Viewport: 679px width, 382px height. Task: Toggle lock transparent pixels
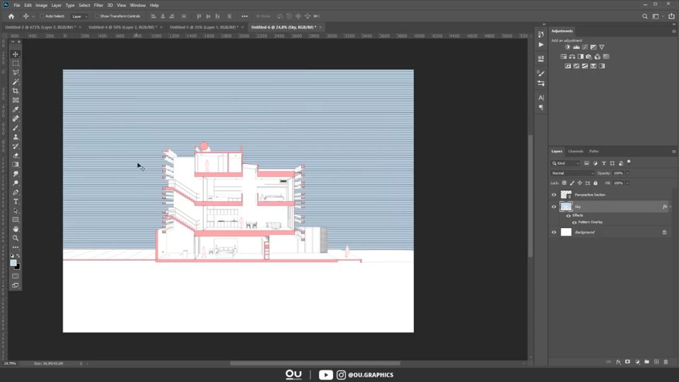tap(564, 183)
